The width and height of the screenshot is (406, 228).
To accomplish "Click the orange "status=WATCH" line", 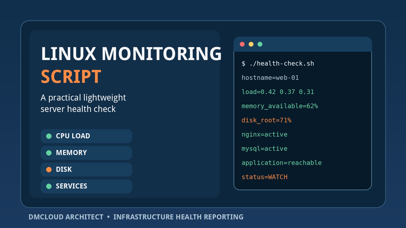I will (x=264, y=177).
